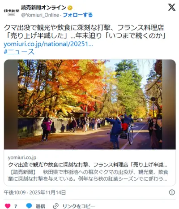Open the autumn foliage street photo

pyautogui.click(x=89, y=104)
